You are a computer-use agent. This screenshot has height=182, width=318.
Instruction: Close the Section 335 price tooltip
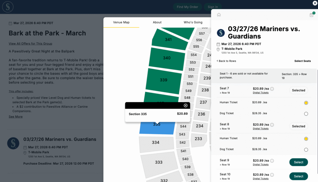click(186, 105)
